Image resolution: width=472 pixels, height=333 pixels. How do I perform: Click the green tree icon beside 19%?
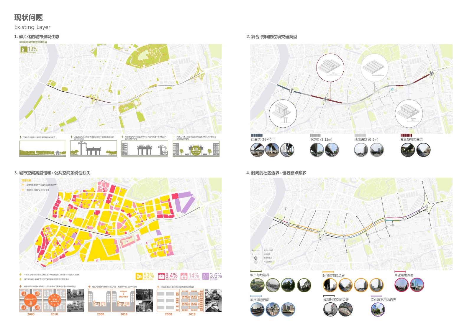pos(24,50)
